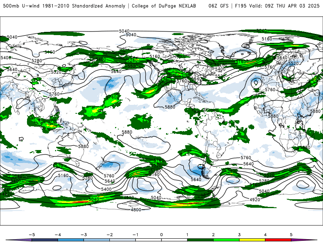Select the yellow swatch between 3 and 4
This screenshot has width=323, height=242.
point(252,240)
